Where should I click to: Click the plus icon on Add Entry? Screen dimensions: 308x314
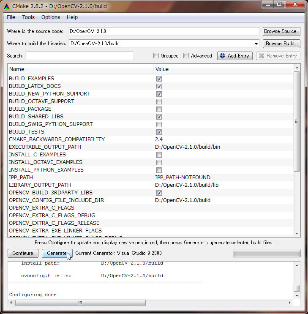[x=222, y=56]
